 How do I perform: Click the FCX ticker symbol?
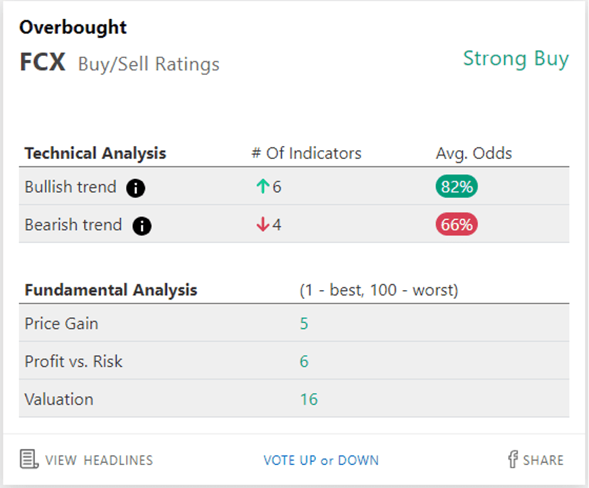42,62
